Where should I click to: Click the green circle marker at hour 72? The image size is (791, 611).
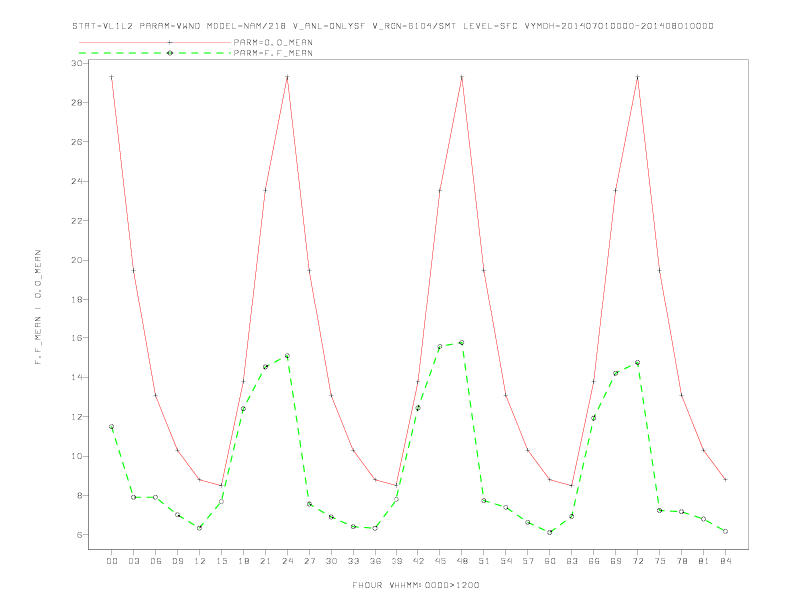(637, 363)
